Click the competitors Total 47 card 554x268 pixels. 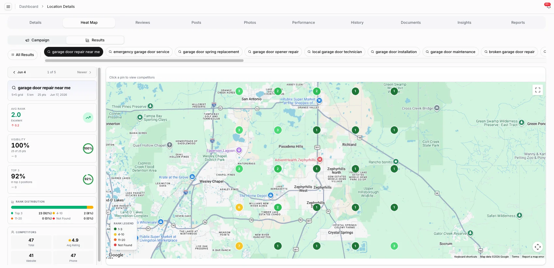(31, 242)
